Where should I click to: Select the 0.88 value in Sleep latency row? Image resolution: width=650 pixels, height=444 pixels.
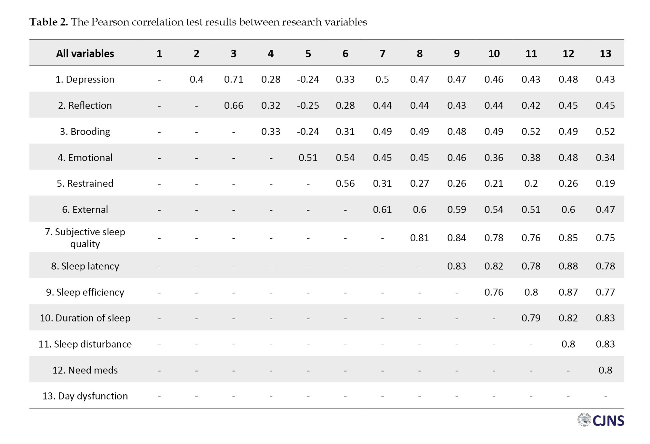click(x=568, y=266)
